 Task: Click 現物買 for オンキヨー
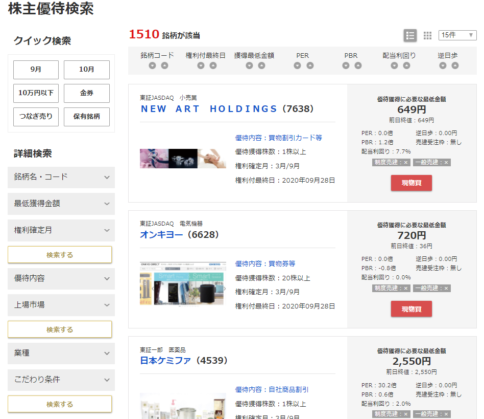(x=412, y=309)
